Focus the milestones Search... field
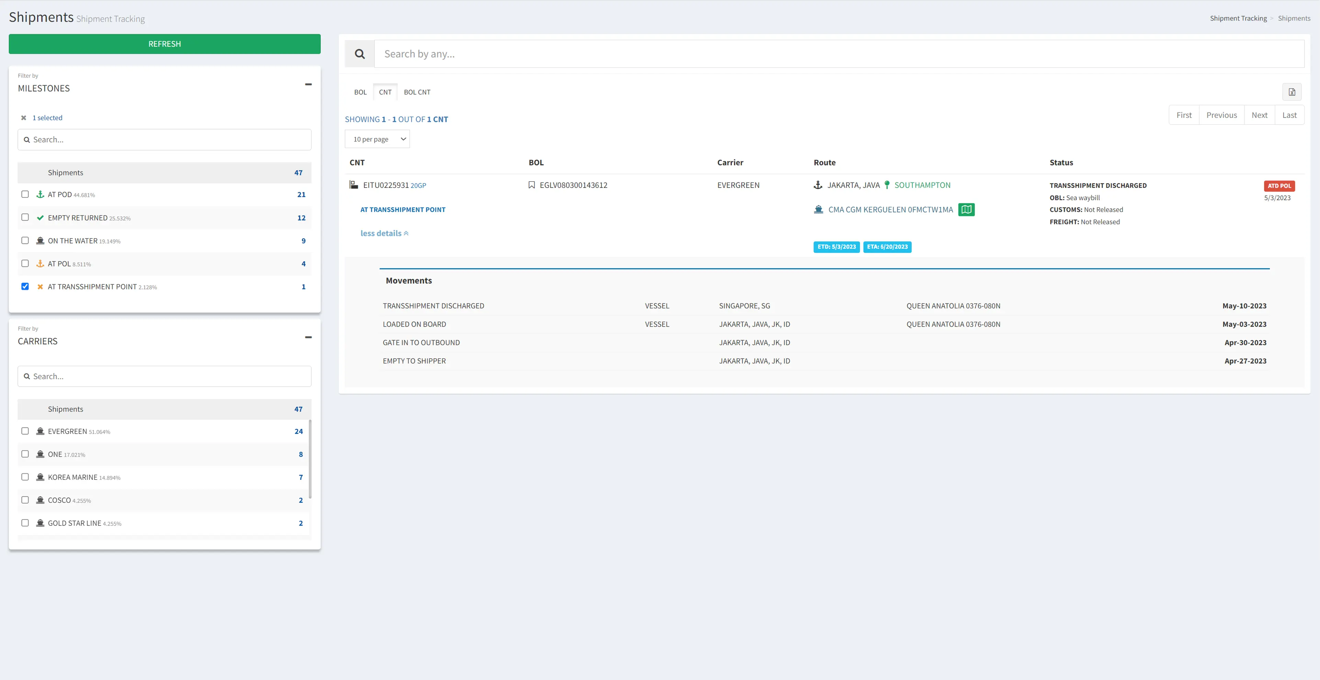 coord(164,139)
